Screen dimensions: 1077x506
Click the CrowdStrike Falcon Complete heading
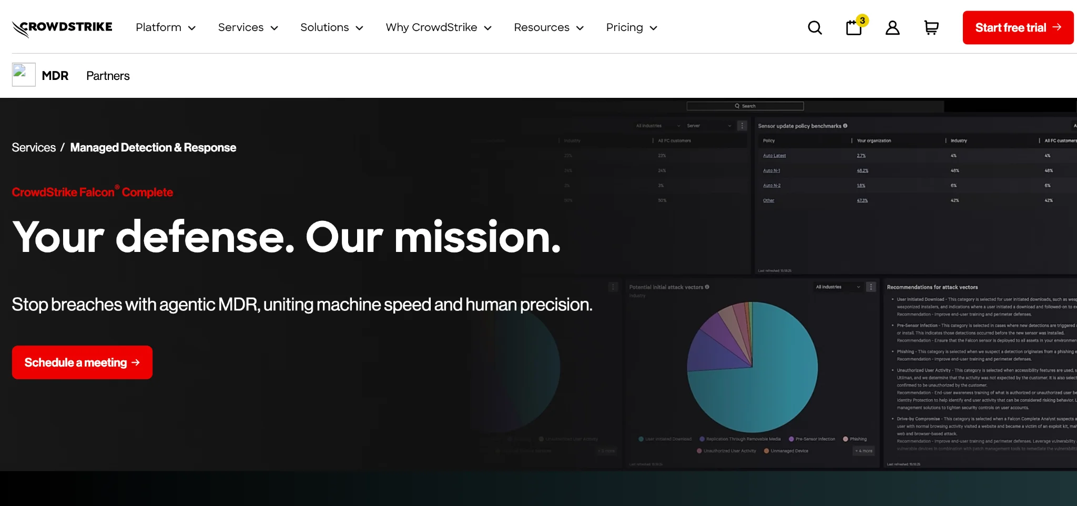[93, 192]
